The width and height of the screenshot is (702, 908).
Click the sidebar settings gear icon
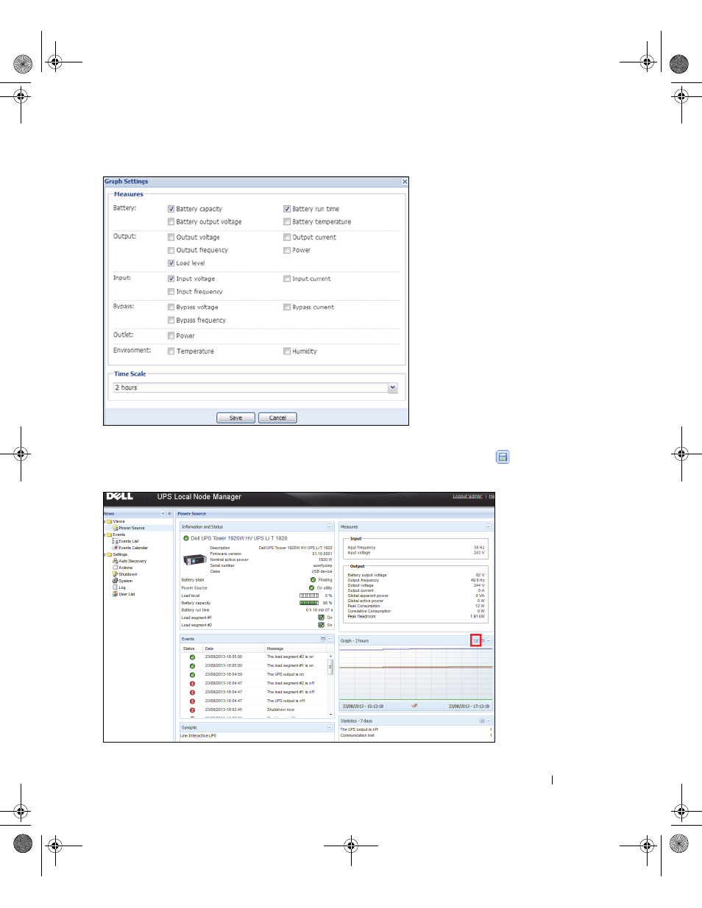point(170,514)
